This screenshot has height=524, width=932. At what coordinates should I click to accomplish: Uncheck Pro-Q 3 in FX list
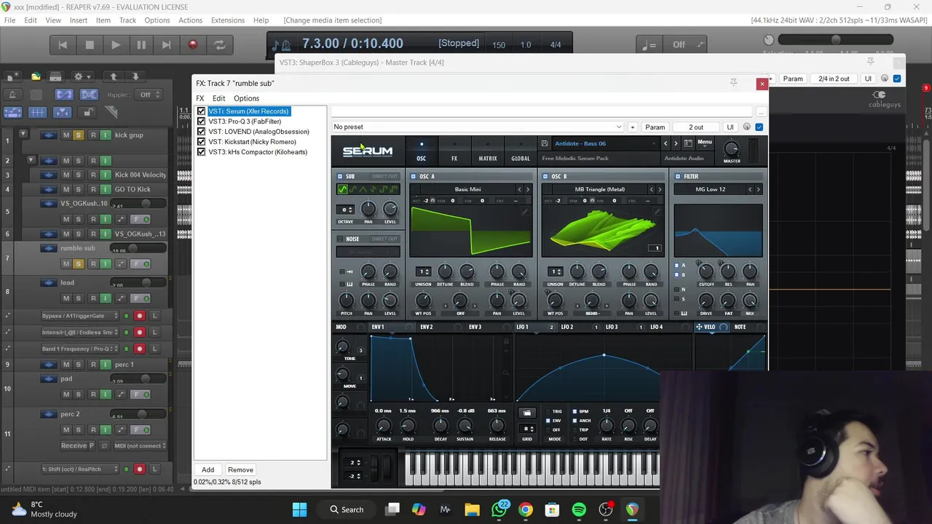pos(202,122)
